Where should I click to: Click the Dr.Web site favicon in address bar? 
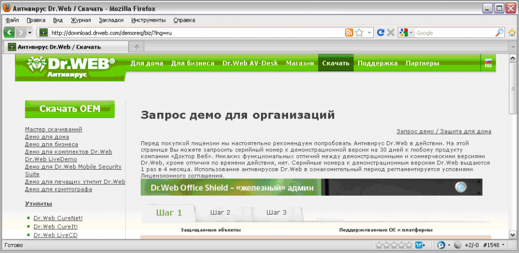pos(44,33)
